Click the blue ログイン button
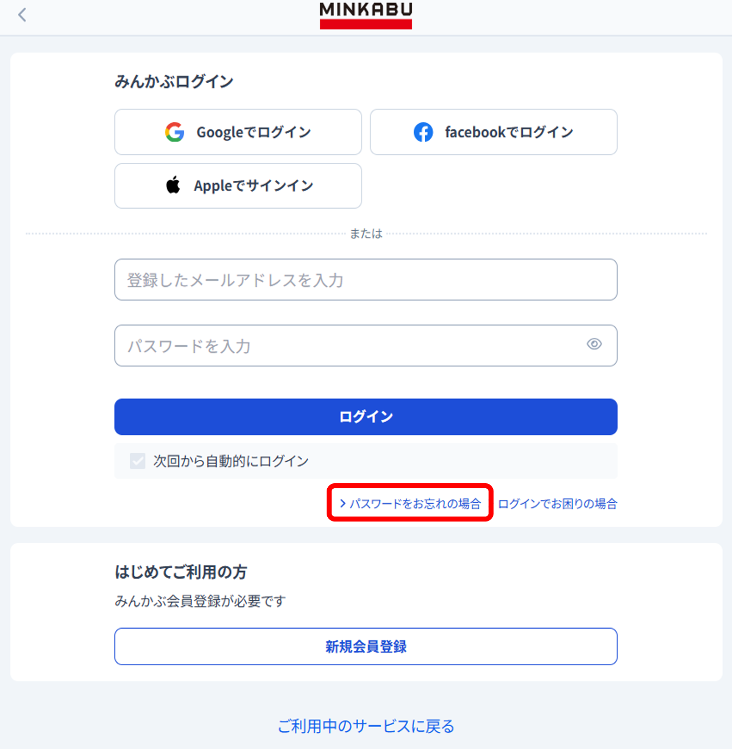Viewport: 732px width, 749px height. [366, 417]
